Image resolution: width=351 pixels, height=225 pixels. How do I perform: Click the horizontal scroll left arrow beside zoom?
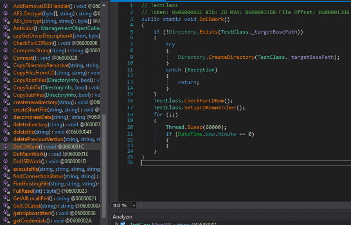tap(140, 205)
